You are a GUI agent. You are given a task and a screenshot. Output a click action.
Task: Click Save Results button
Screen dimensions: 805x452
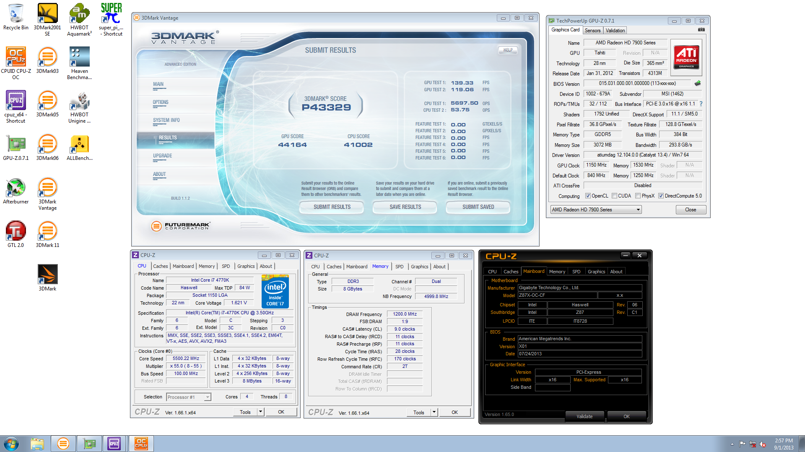tap(405, 207)
